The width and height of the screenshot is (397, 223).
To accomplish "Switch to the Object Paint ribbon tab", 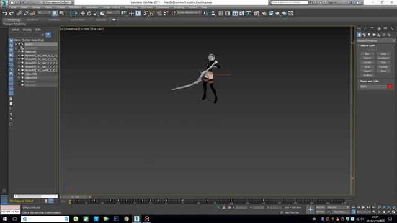I will 78,20.
